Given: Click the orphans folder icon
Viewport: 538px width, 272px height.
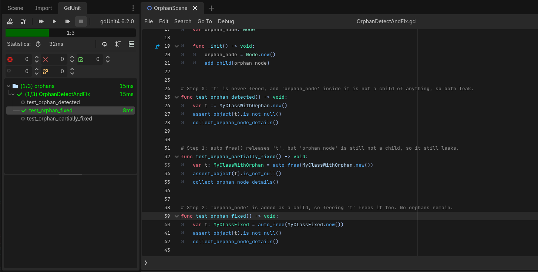Looking at the screenshot, I should (x=15, y=86).
